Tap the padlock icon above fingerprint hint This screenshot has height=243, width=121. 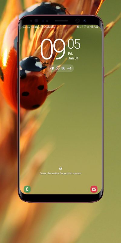[x=60, y=168]
